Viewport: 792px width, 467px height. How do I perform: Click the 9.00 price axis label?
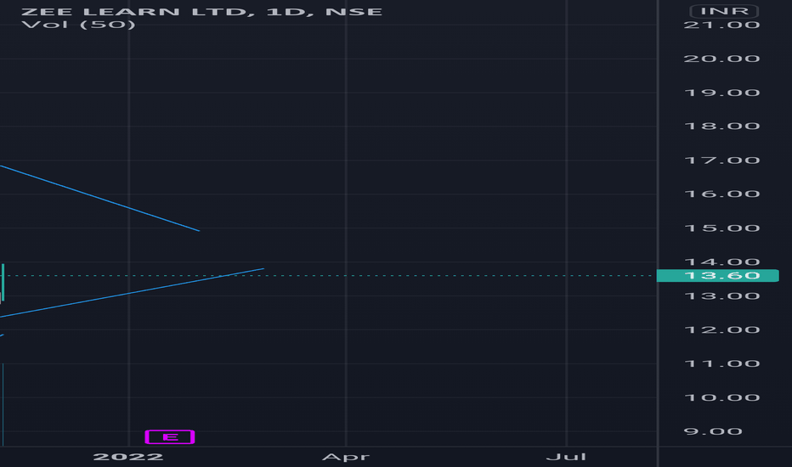pyautogui.click(x=713, y=431)
